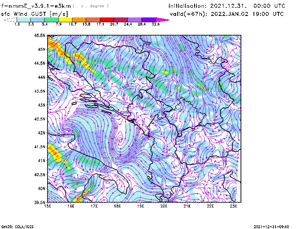This screenshot has height=229, width=297.
Task: Click the legend value '13.8'
Action: pyautogui.click(x=86, y=24)
